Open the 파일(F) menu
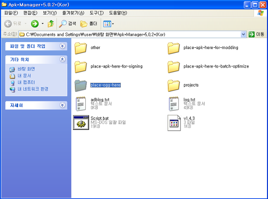 (x=11, y=13)
